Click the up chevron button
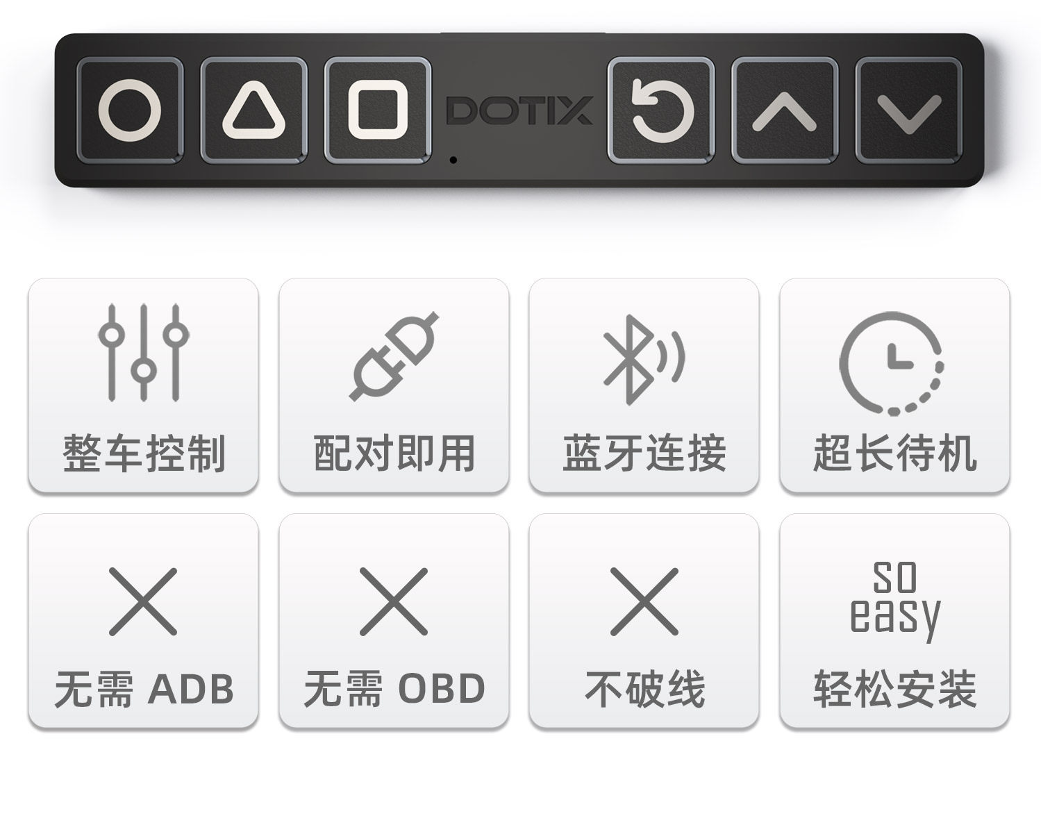 pyautogui.click(x=785, y=110)
